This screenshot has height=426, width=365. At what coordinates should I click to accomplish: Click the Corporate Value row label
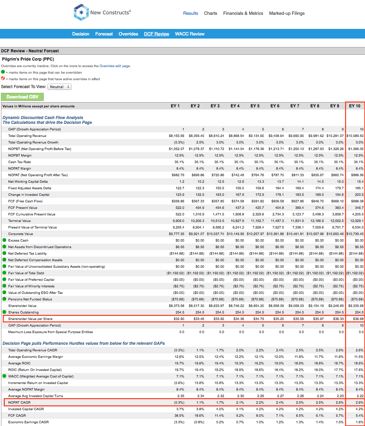point(21,234)
